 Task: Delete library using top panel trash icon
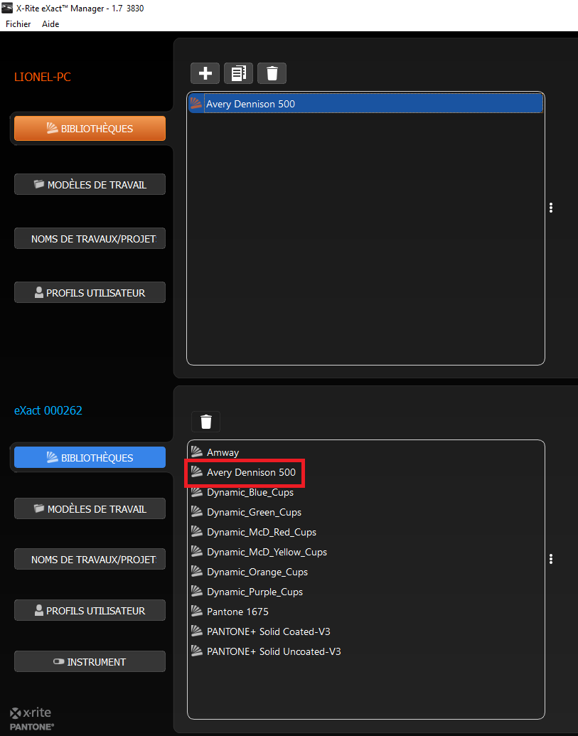pyautogui.click(x=272, y=73)
